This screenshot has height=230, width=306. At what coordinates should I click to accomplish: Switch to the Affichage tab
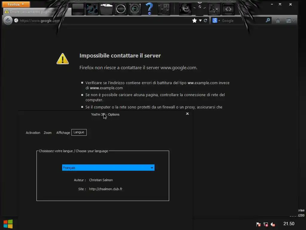63,133
